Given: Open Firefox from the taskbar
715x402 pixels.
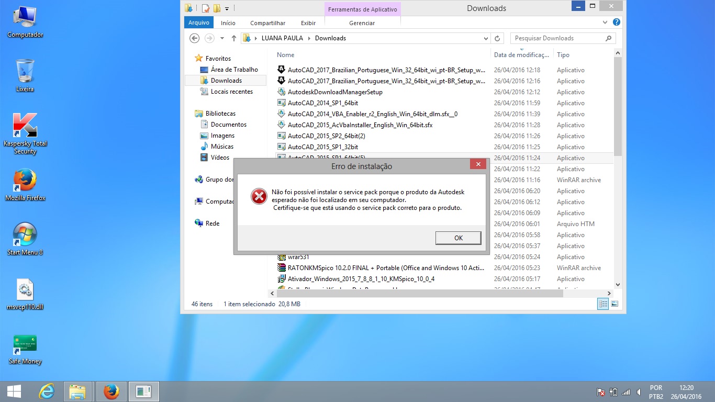Looking at the screenshot, I should (x=110, y=392).
